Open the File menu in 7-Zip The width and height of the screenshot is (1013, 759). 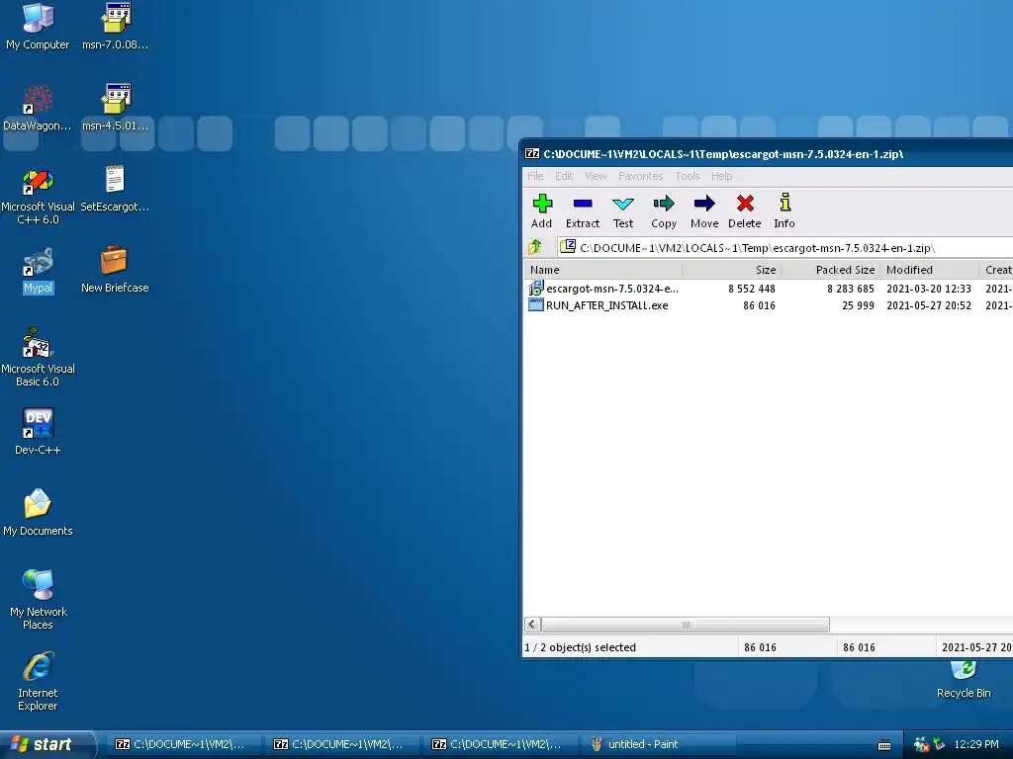tap(535, 176)
